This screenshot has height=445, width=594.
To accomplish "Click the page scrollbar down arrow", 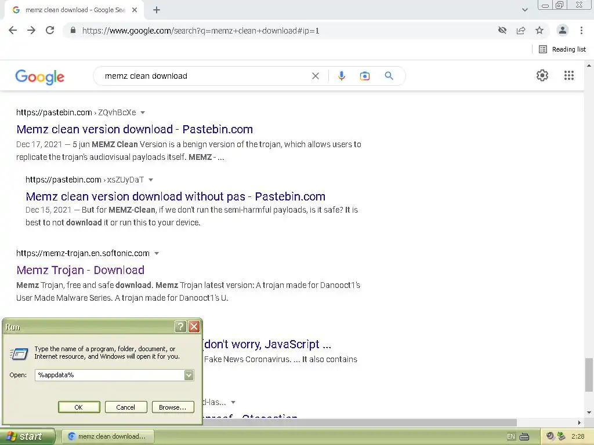I will [x=589, y=413].
